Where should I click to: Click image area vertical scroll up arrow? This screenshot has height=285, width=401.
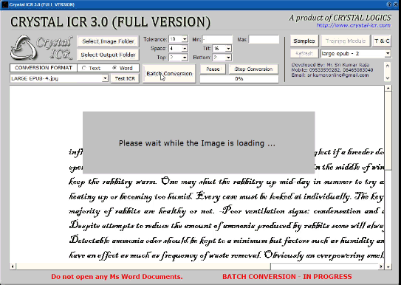coord(388,88)
